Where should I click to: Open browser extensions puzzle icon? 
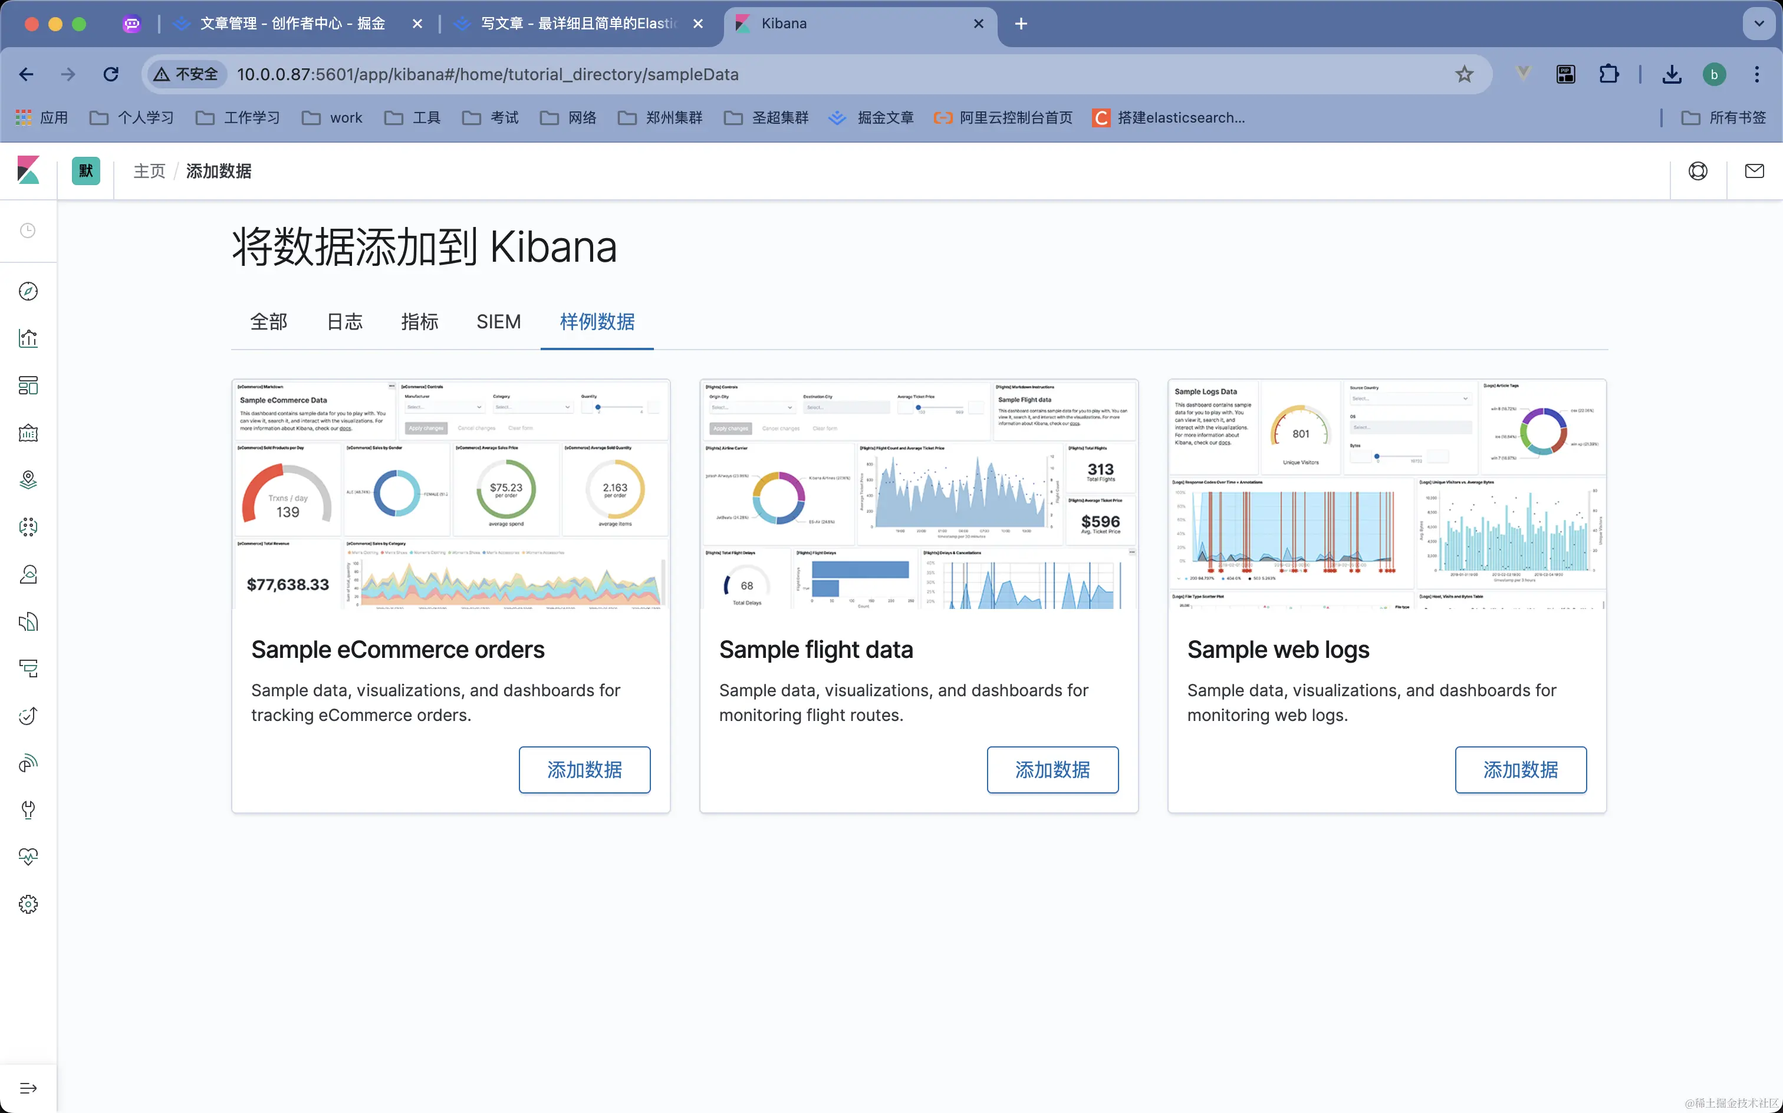coord(1608,74)
